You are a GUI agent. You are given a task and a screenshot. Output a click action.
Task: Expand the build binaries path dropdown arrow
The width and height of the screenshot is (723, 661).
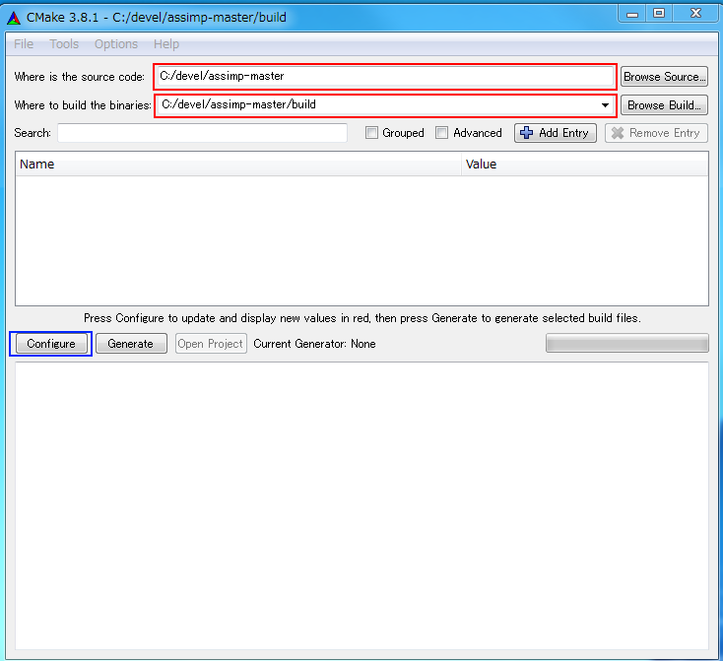pos(605,105)
